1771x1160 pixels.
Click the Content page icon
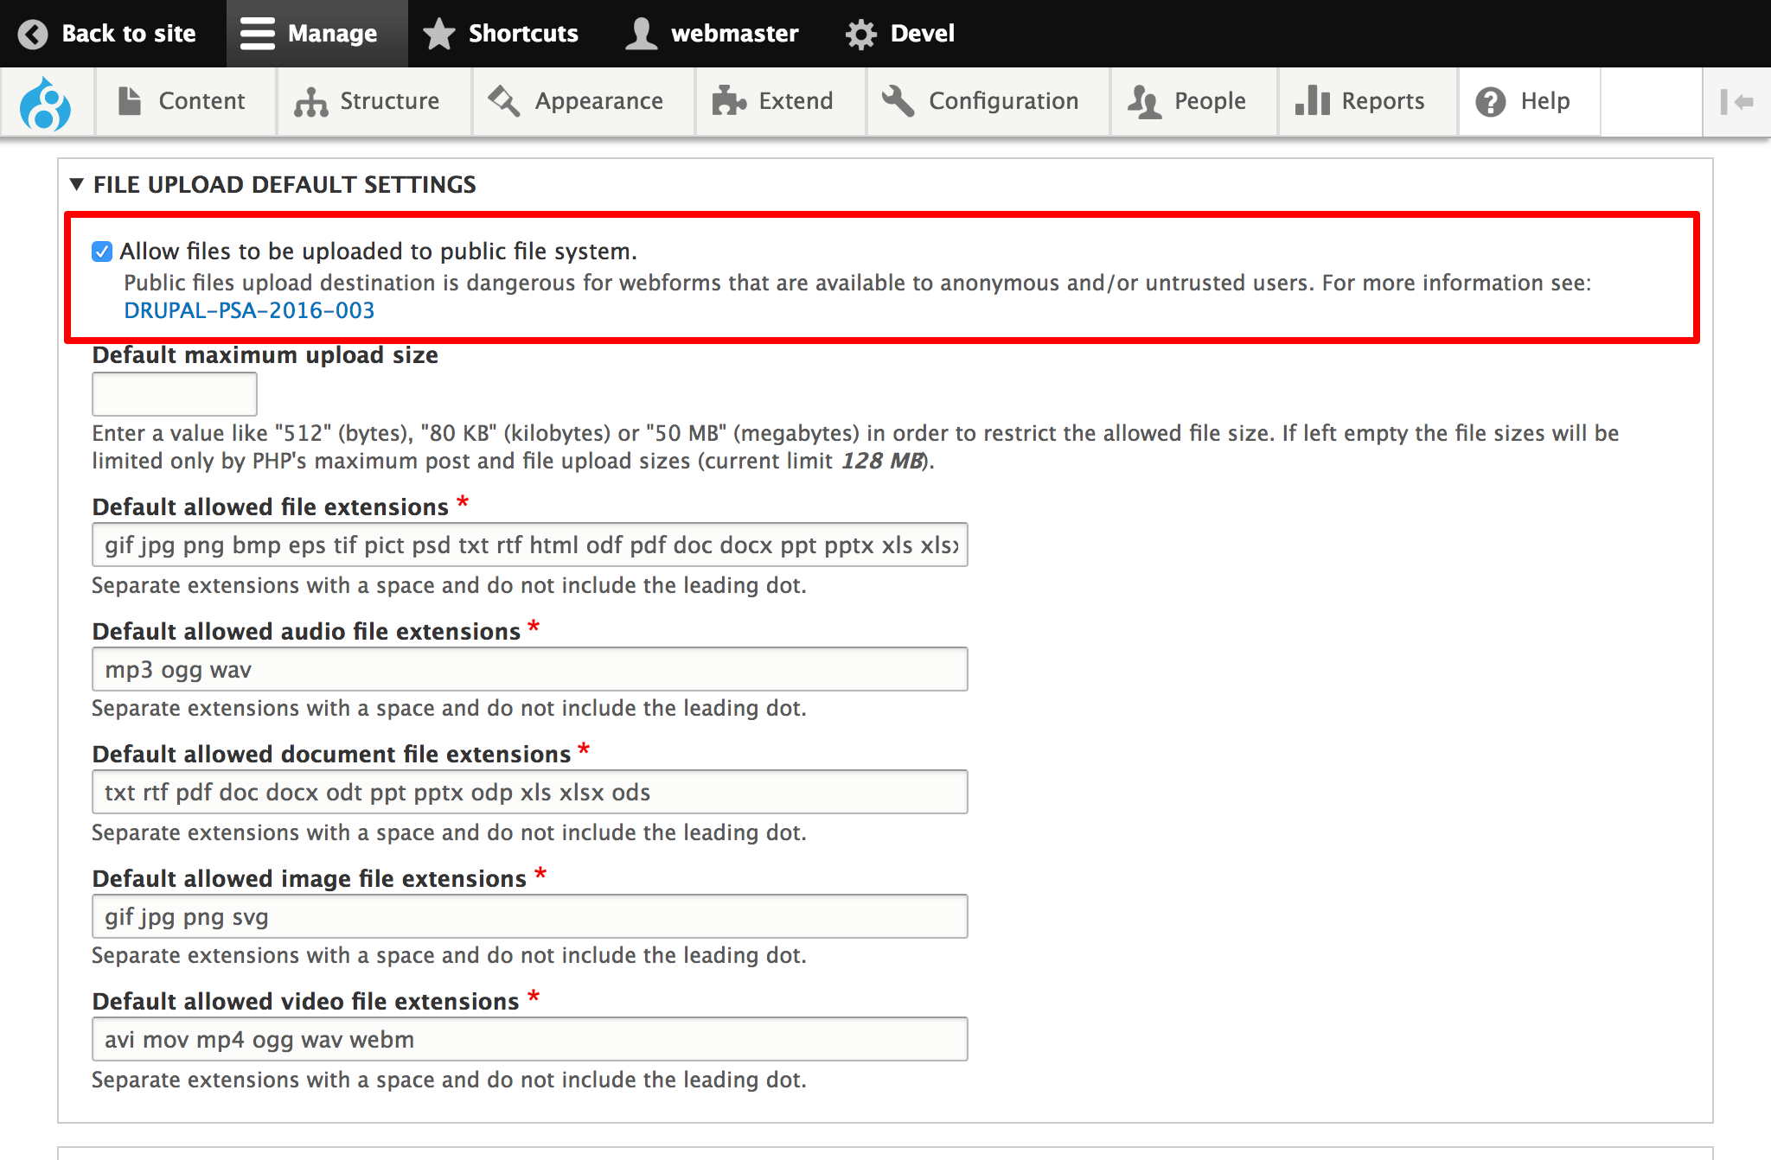(x=130, y=101)
